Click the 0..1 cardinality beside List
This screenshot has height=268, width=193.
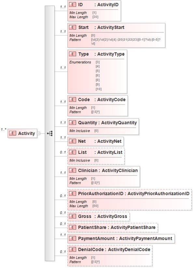point(63,152)
